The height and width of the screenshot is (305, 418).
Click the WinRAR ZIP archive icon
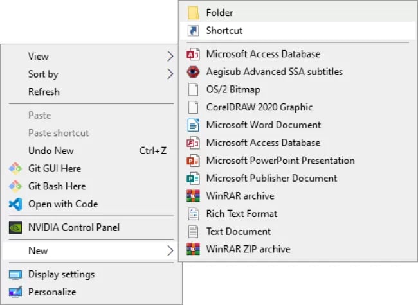[194, 249]
